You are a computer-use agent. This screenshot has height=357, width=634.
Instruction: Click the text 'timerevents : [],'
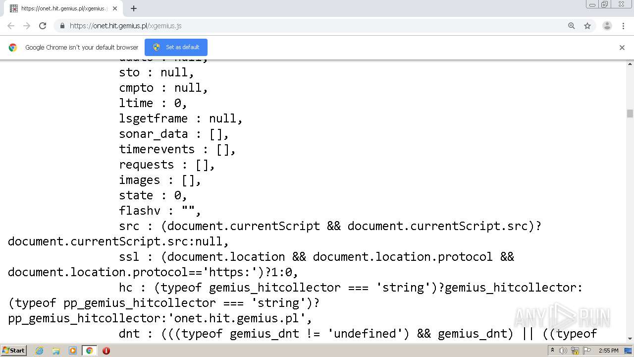(177, 149)
